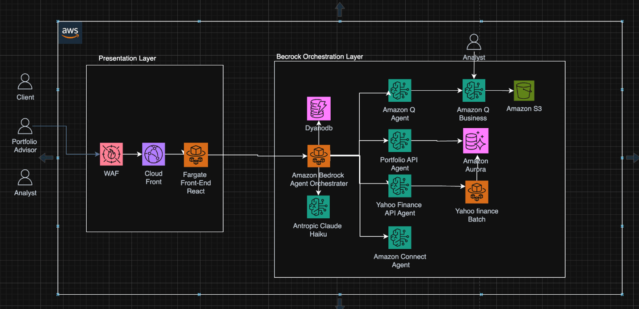Click the AWS logo in container corner

click(70, 33)
